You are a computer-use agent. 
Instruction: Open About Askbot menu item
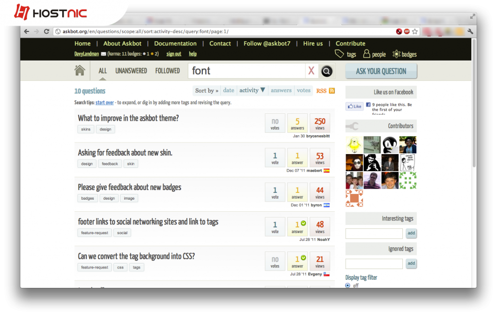[x=122, y=44]
